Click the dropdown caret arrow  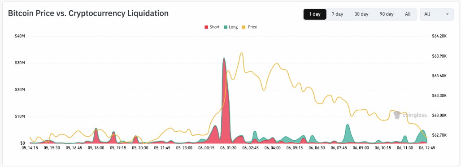point(448,14)
